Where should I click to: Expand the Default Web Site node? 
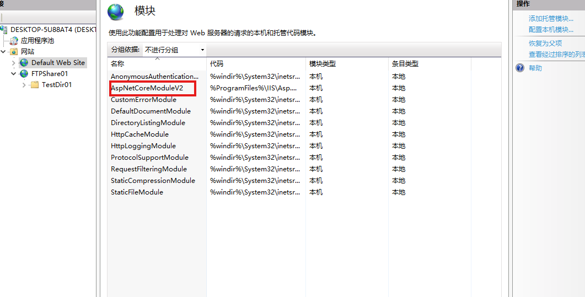pyautogui.click(x=14, y=63)
